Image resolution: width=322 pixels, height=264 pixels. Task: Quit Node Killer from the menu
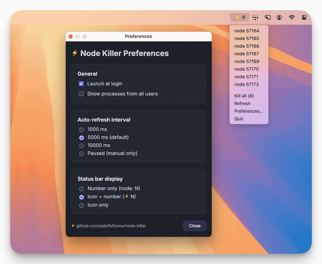pyautogui.click(x=239, y=119)
